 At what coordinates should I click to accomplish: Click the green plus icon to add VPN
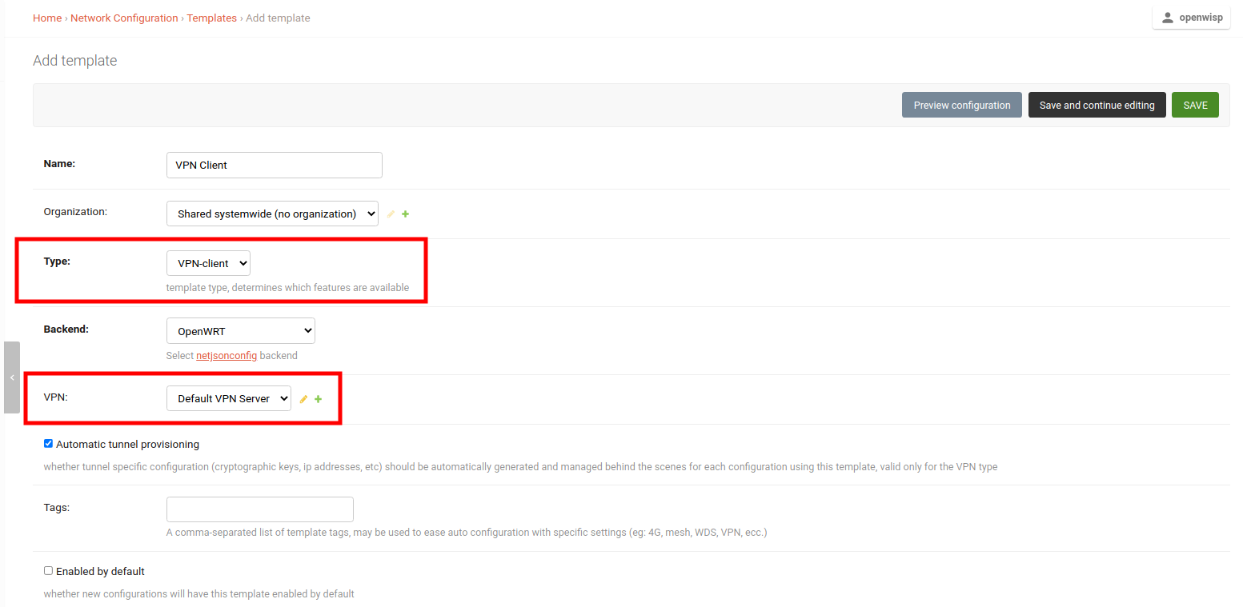(x=319, y=399)
